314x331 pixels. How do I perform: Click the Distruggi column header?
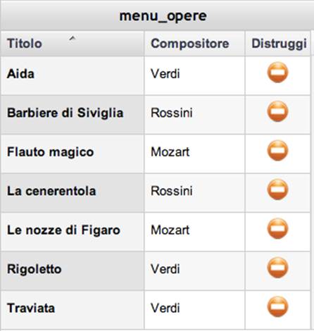pyautogui.click(x=277, y=44)
